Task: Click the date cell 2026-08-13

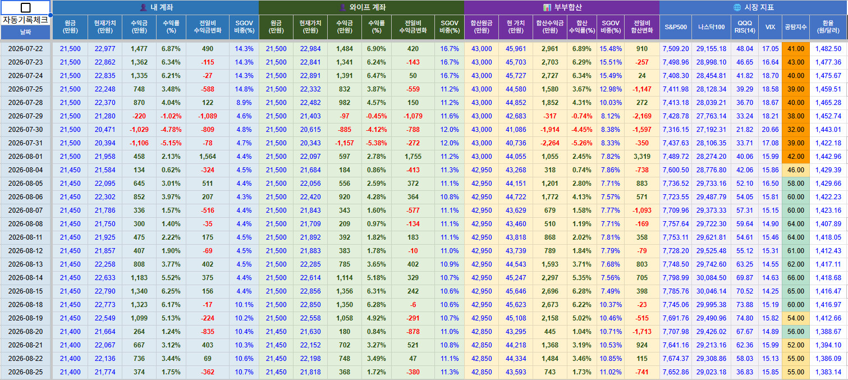Action: click(25, 264)
